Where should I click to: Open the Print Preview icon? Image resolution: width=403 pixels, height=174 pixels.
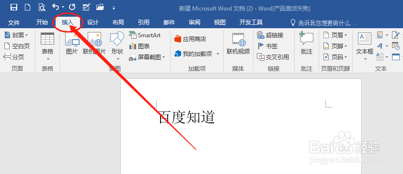click(x=42, y=8)
